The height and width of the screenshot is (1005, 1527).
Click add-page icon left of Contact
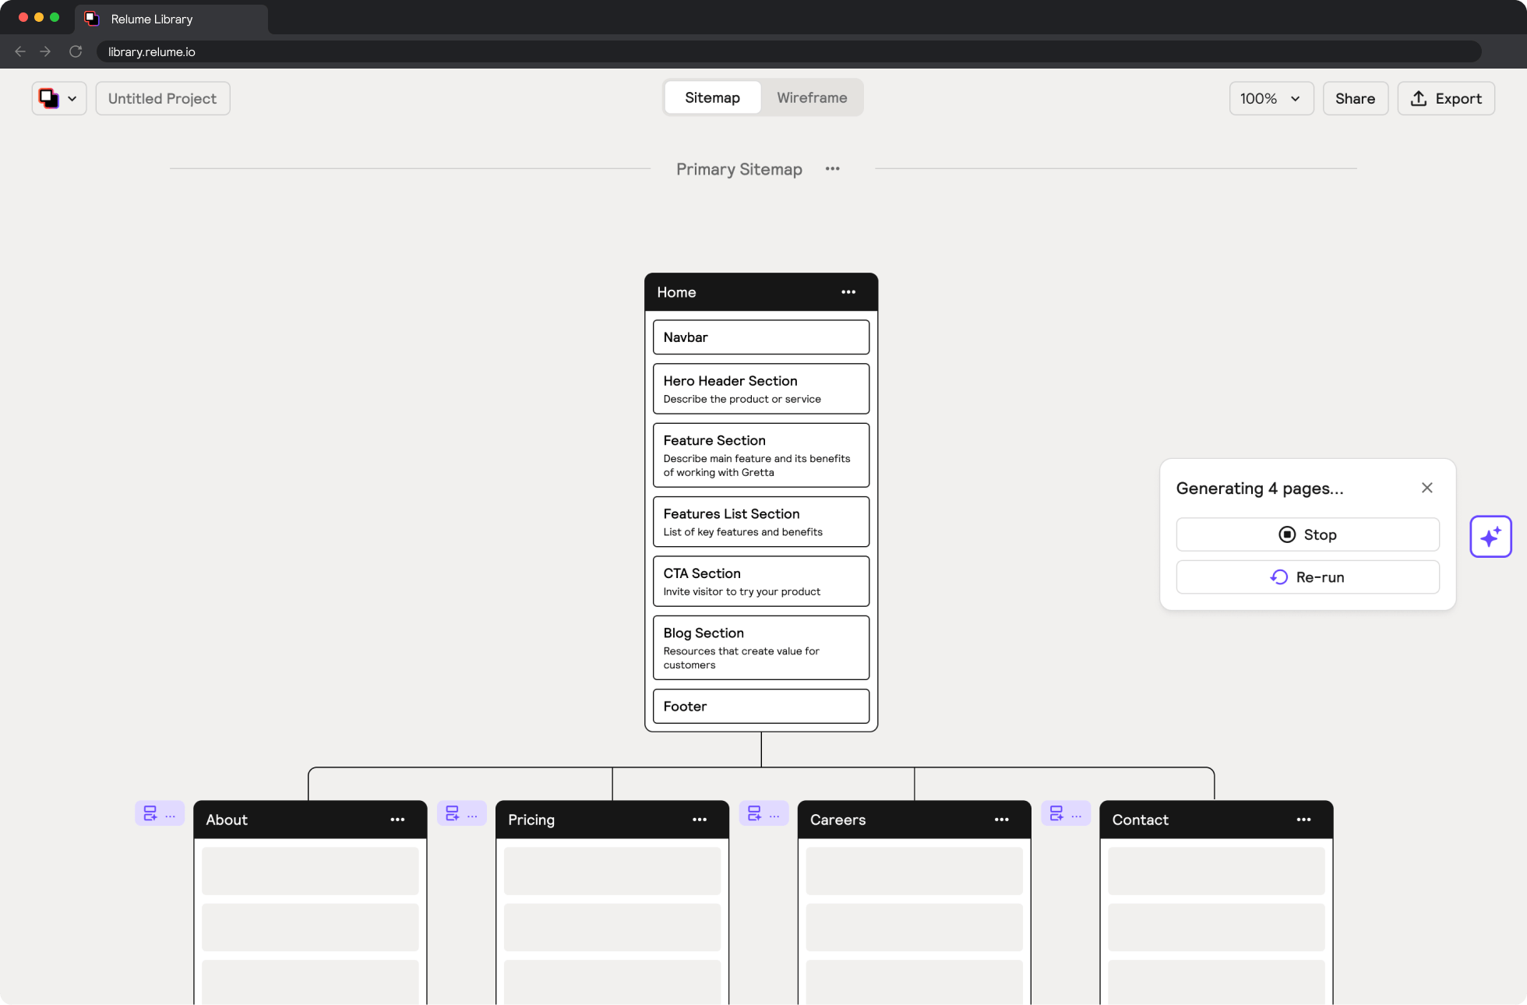(x=1056, y=813)
